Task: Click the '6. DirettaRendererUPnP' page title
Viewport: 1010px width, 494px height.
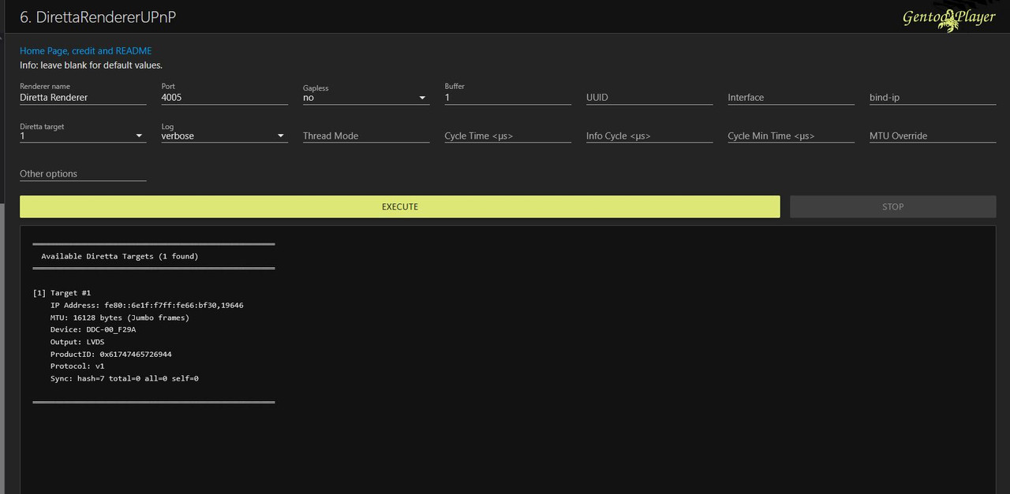Action: 98,17
